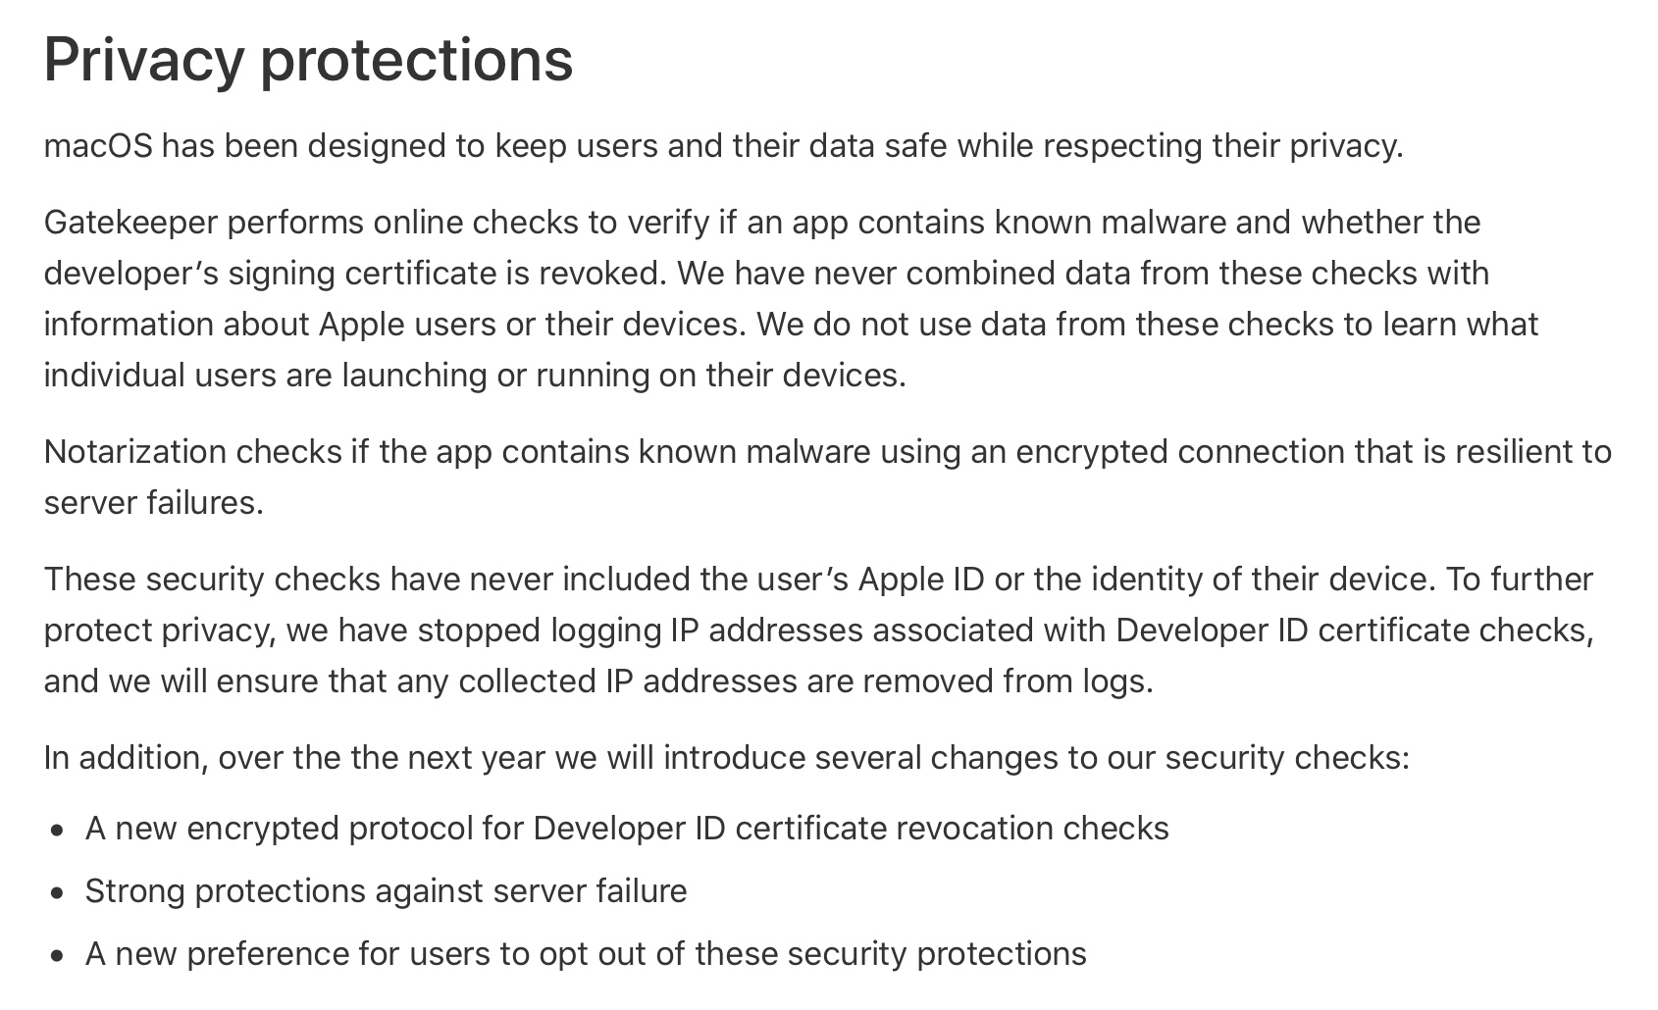The image size is (1658, 1010).
Task: Click the bullet "Strong protections against server failure"
Action: tap(387, 891)
